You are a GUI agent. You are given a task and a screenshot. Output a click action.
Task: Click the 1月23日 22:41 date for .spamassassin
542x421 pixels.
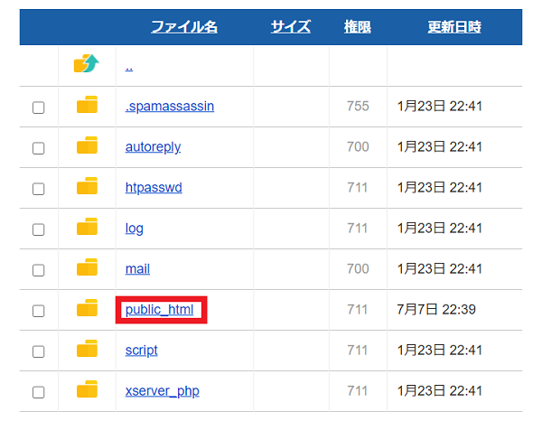(440, 106)
